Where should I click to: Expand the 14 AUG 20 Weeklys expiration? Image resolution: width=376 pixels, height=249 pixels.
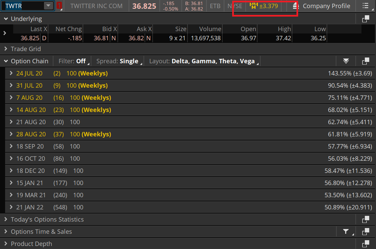pyautogui.click(x=11, y=110)
